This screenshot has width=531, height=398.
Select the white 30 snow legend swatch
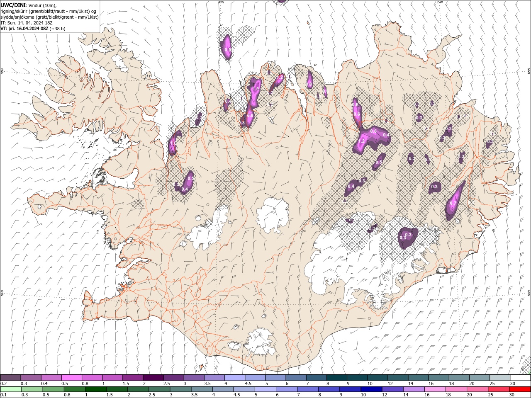tap(521, 378)
